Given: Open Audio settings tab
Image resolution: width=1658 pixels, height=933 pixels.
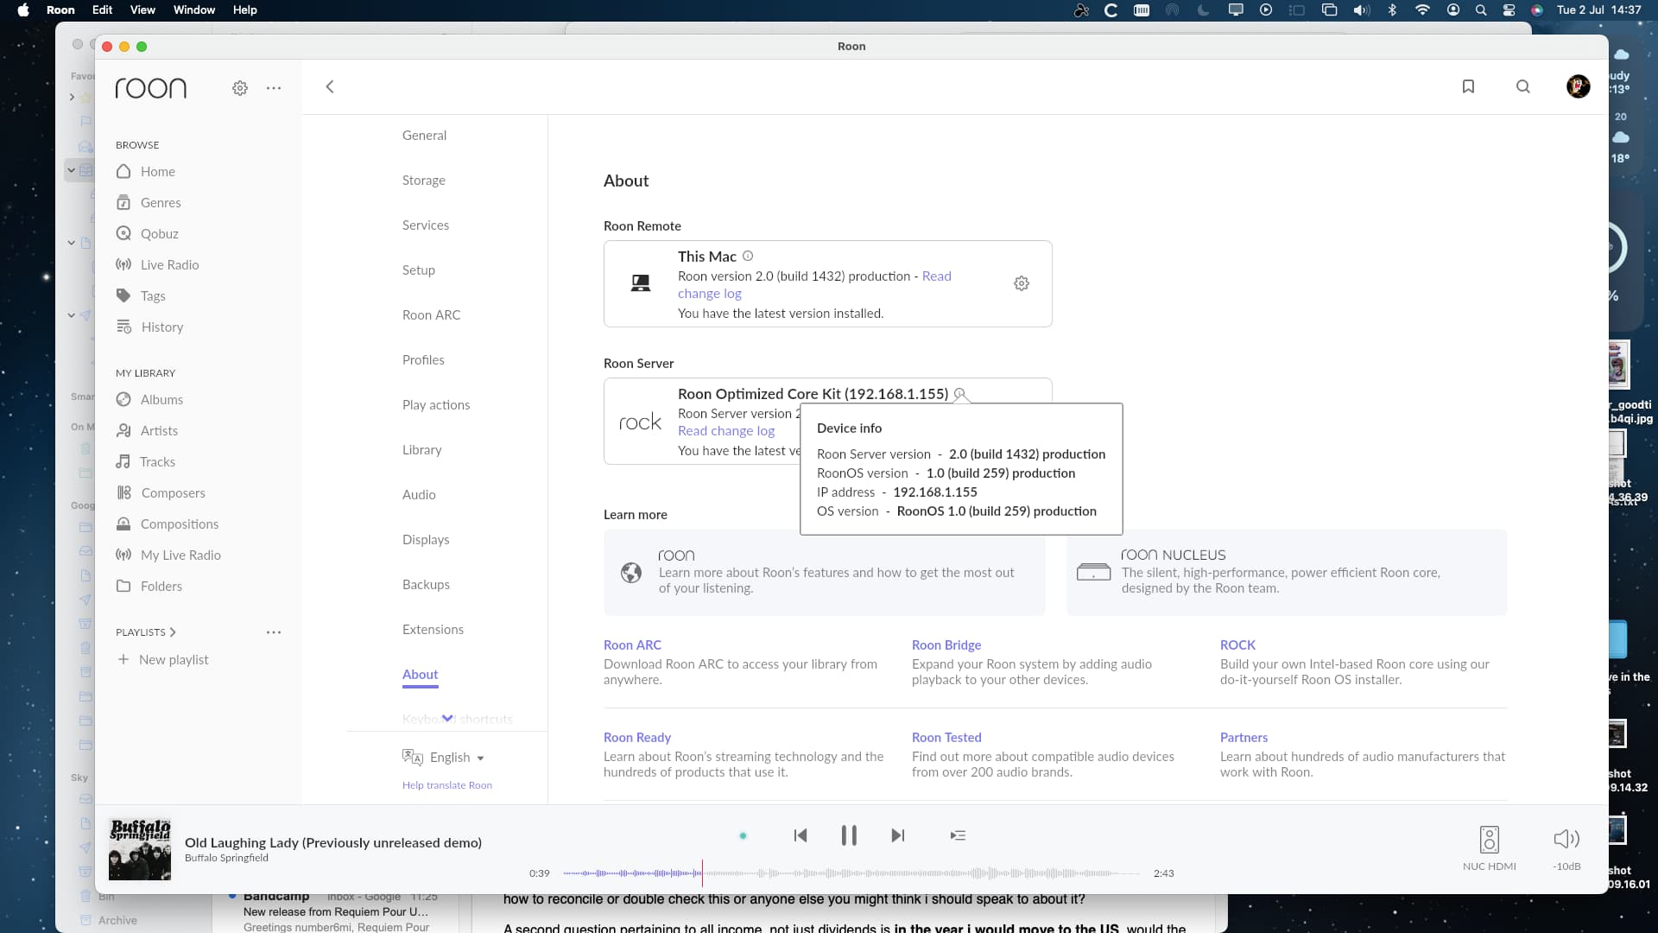Looking at the screenshot, I should pos(419,494).
